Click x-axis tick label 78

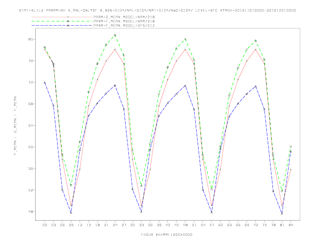[x=273, y=225]
